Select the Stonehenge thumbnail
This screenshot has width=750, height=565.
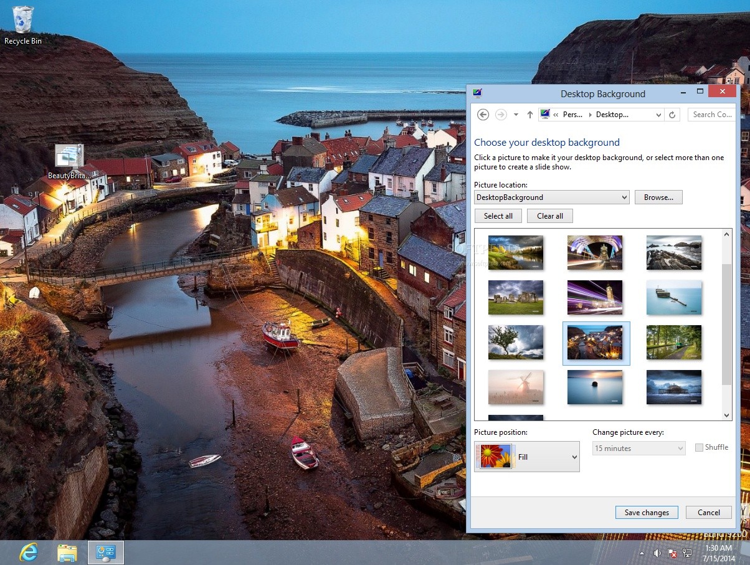click(x=516, y=297)
